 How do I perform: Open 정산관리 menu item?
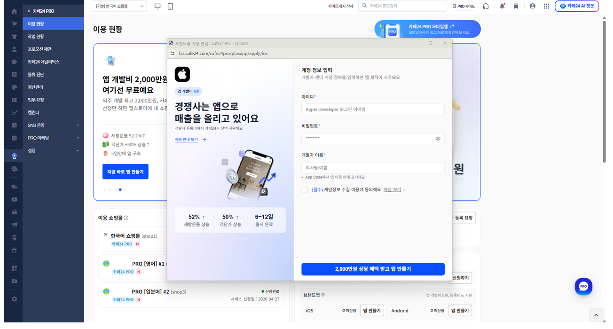(x=53, y=87)
